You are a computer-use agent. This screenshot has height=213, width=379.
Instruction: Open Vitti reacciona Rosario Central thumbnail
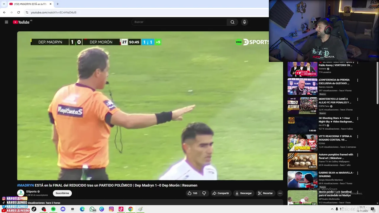tap(302, 143)
